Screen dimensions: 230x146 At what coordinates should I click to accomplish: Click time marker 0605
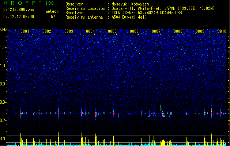click(x=112, y=31)
